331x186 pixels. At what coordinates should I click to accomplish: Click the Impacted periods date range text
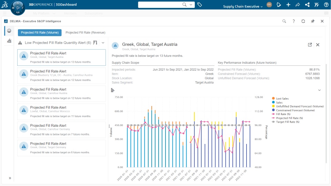pyautogui.click(x=183, y=70)
